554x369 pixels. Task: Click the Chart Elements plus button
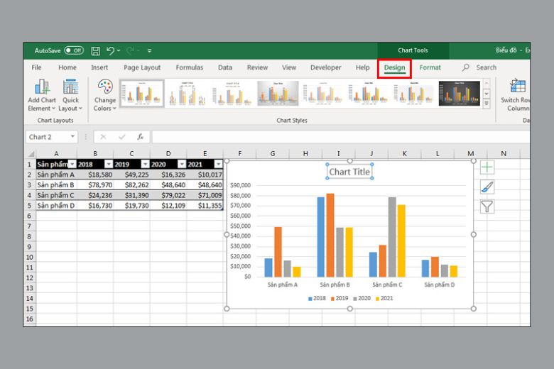(487, 167)
